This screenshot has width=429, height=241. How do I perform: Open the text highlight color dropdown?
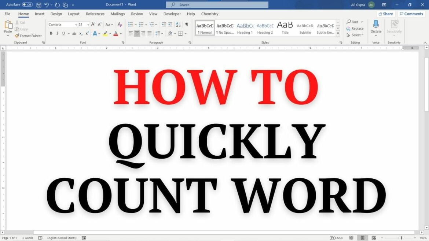click(110, 33)
